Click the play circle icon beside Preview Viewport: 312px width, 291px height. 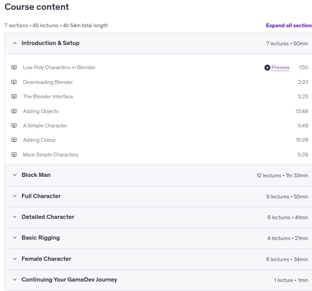pyautogui.click(x=267, y=68)
